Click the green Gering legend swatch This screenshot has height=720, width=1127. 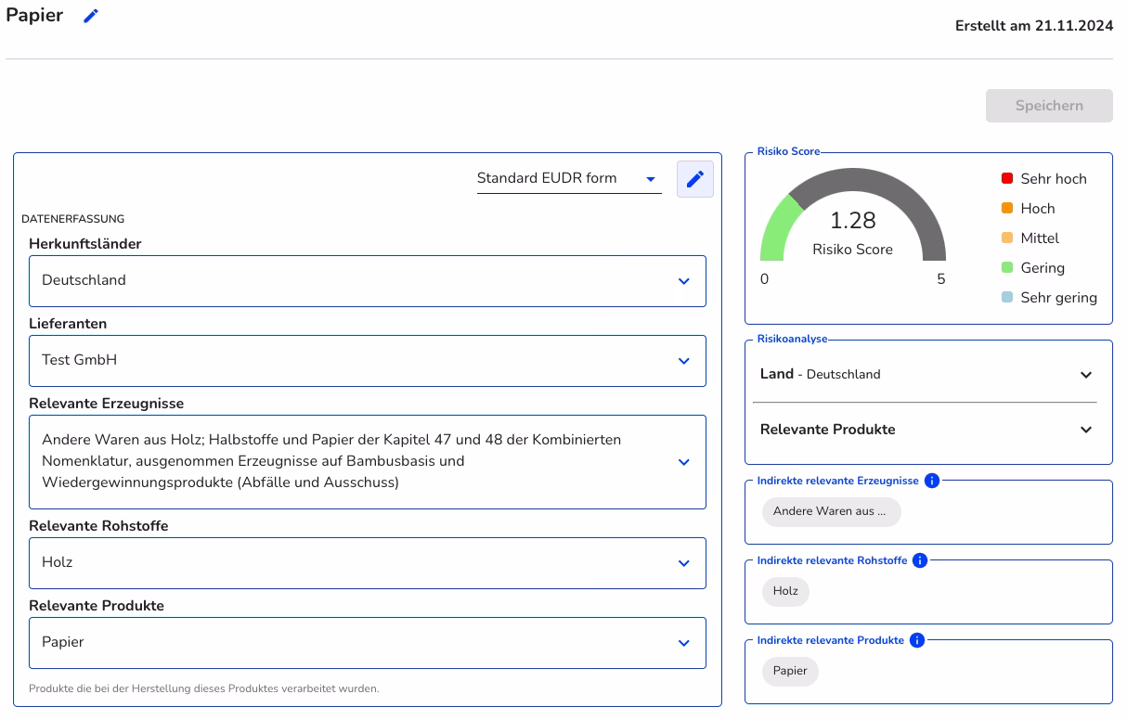(1007, 268)
